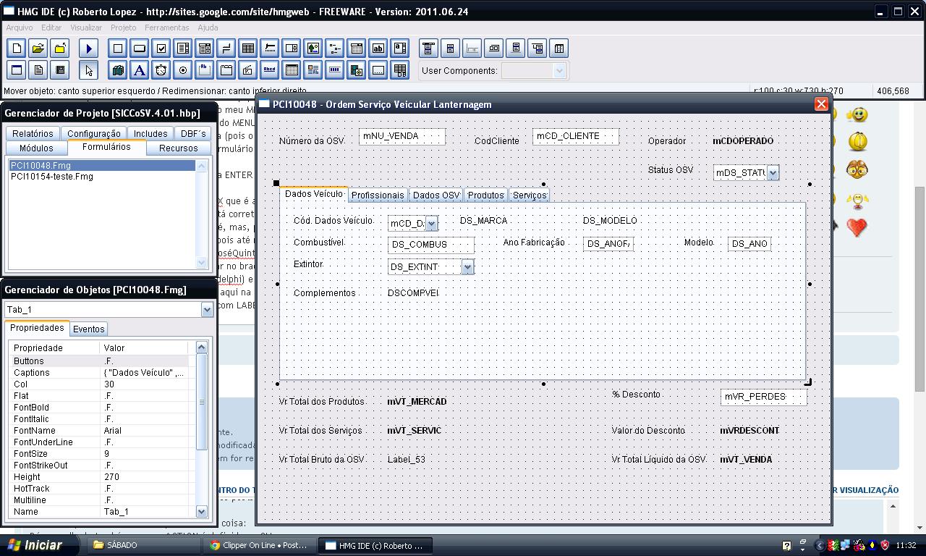Viewport: 926px width, 556px height.
Task: Open the DS_EXTINT Extintor dropdown arrow
Action: 467,267
